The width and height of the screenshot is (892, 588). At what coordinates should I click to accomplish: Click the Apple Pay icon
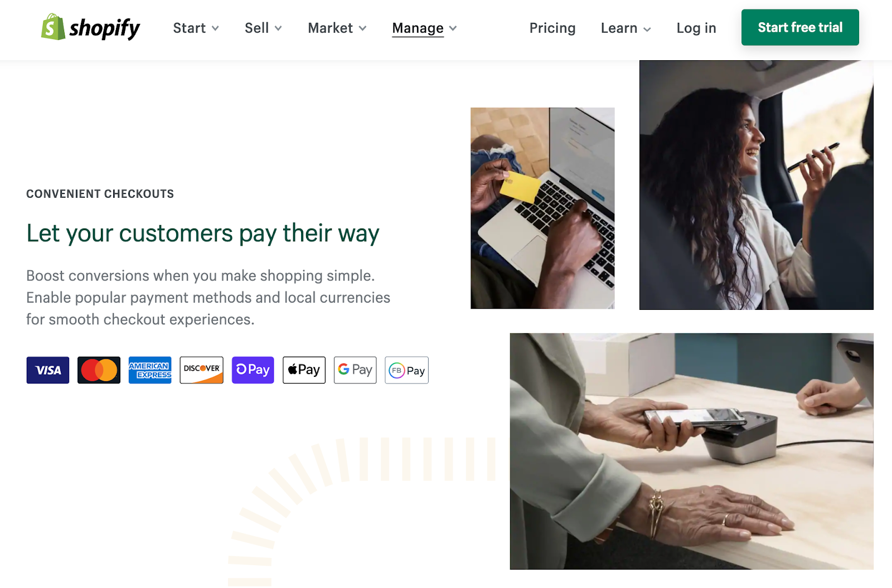304,370
